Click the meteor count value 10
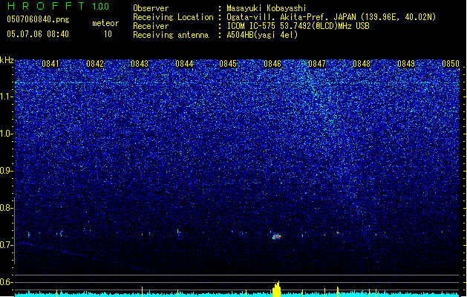Screen dimensions: 467x297 [x=108, y=34]
